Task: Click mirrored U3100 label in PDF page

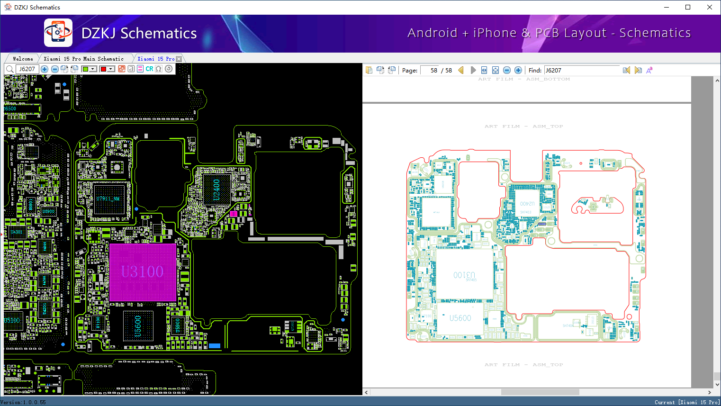Action: pyautogui.click(x=464, y=275)
